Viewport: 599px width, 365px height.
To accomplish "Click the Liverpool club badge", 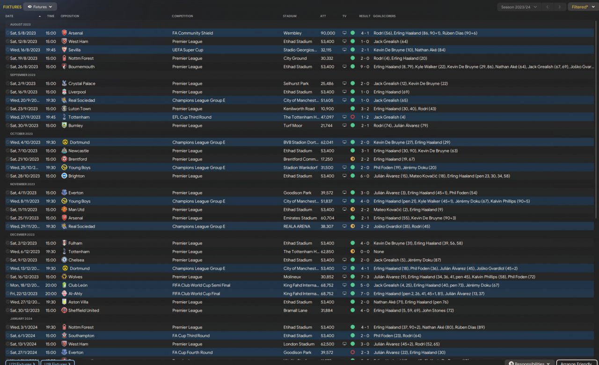I will click(x=64, y=92).
